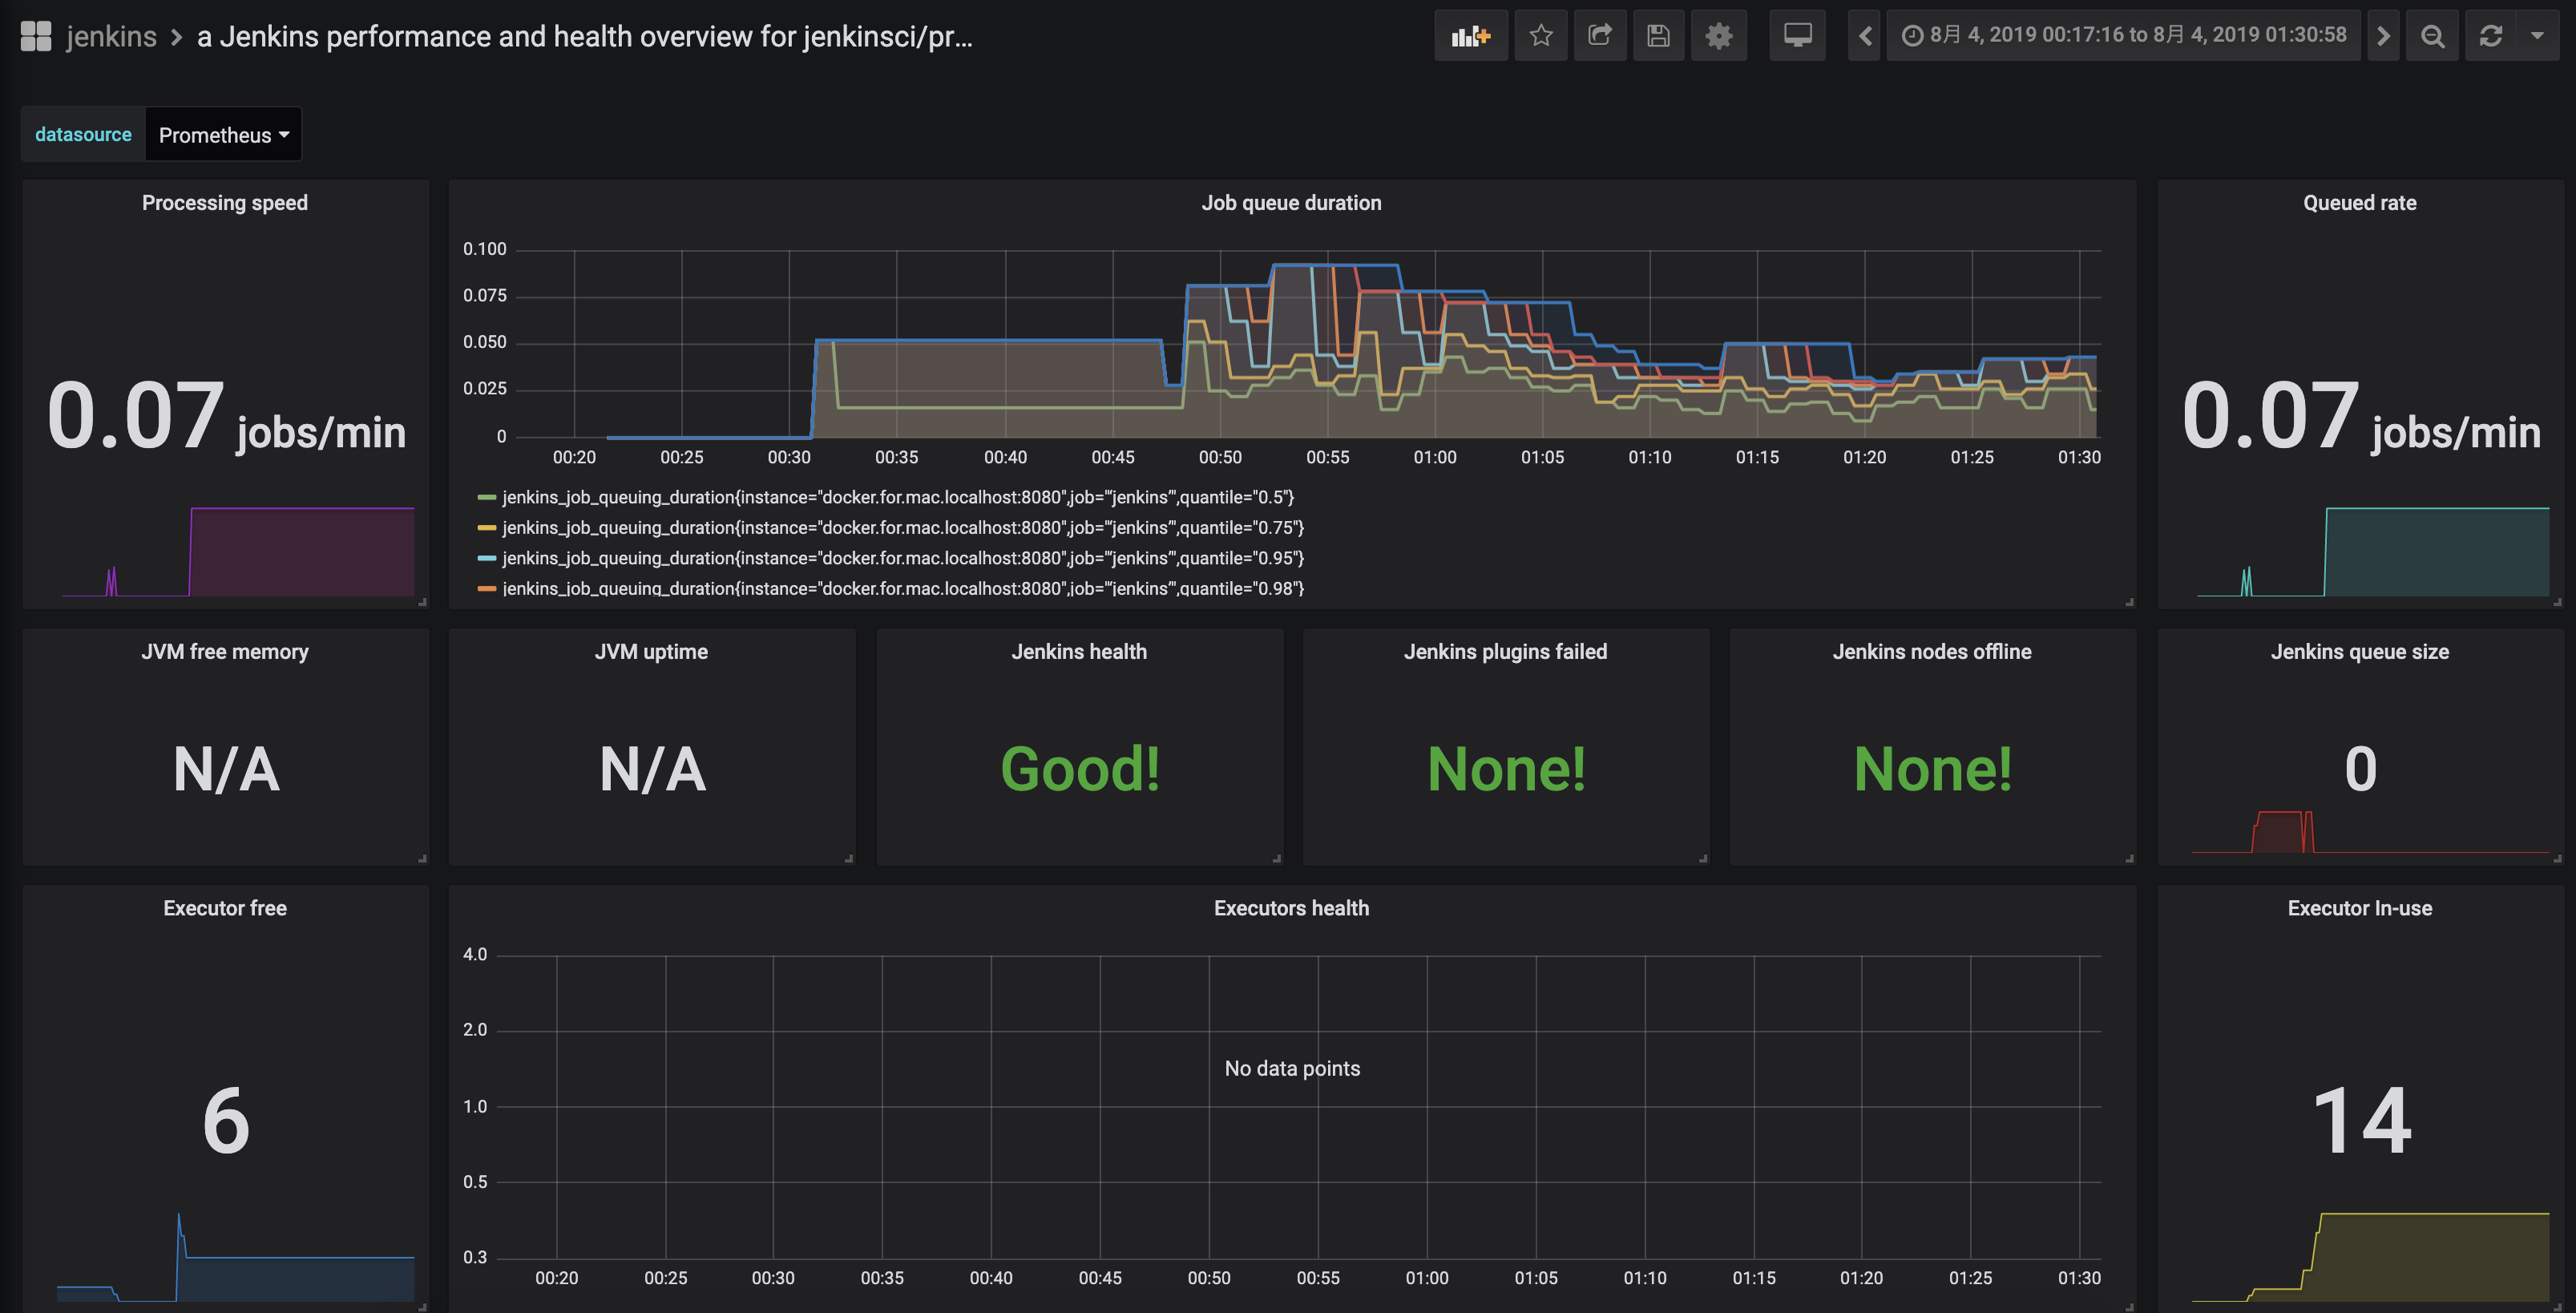Shift time range backward arrow
This screenshot has height=1313, width=2576.
(1864, 36)
